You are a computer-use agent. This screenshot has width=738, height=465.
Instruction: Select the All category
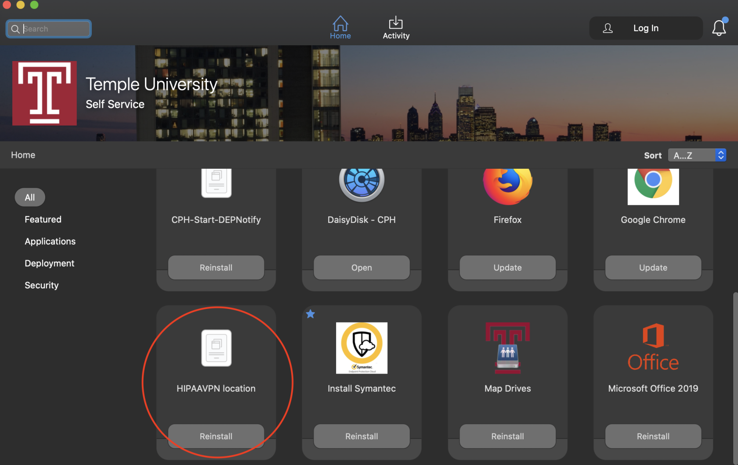click(30, 197)
